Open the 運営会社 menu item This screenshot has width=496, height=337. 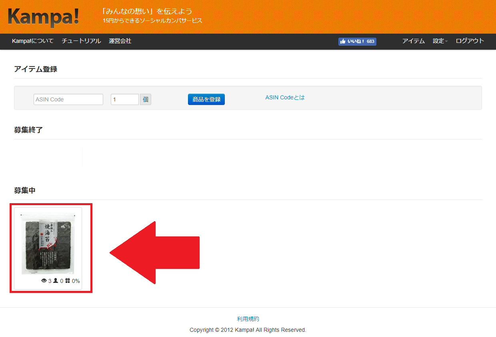(x=120, y=41)
